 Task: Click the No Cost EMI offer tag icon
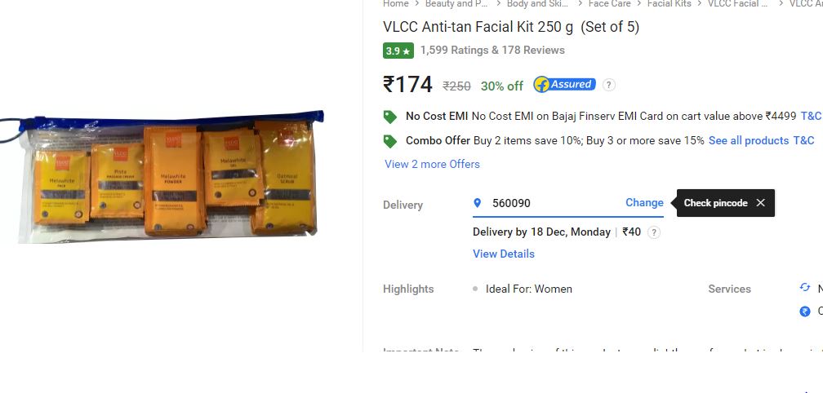point(390,117)
